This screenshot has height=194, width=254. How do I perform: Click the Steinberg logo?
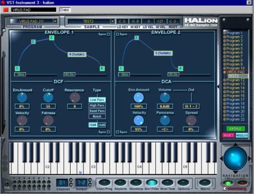235,189
